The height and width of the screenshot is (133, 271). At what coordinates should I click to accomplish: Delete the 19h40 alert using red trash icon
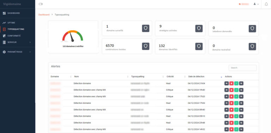click(231, 90)
